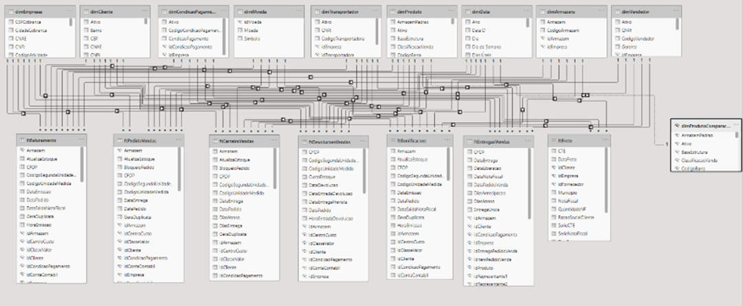Click table icon in dimData header
Viewport: 743px width, 306px height.
coord(467,12)
